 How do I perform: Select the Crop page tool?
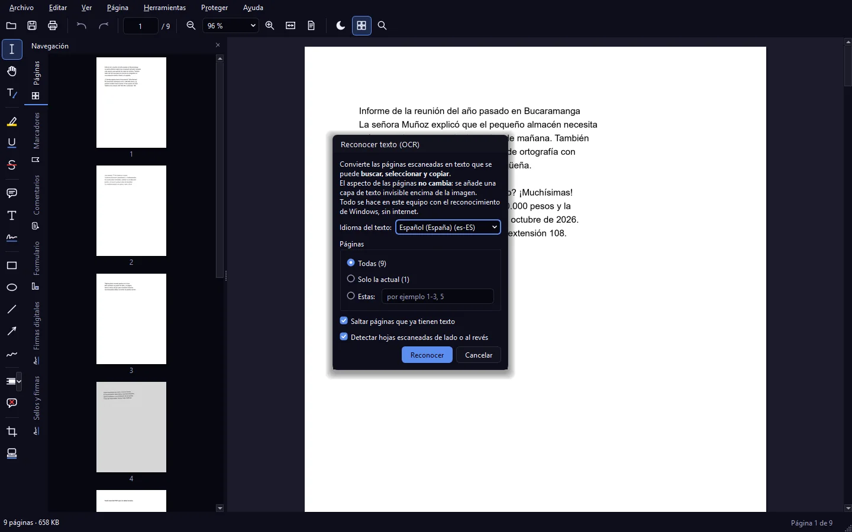[12, 432]
